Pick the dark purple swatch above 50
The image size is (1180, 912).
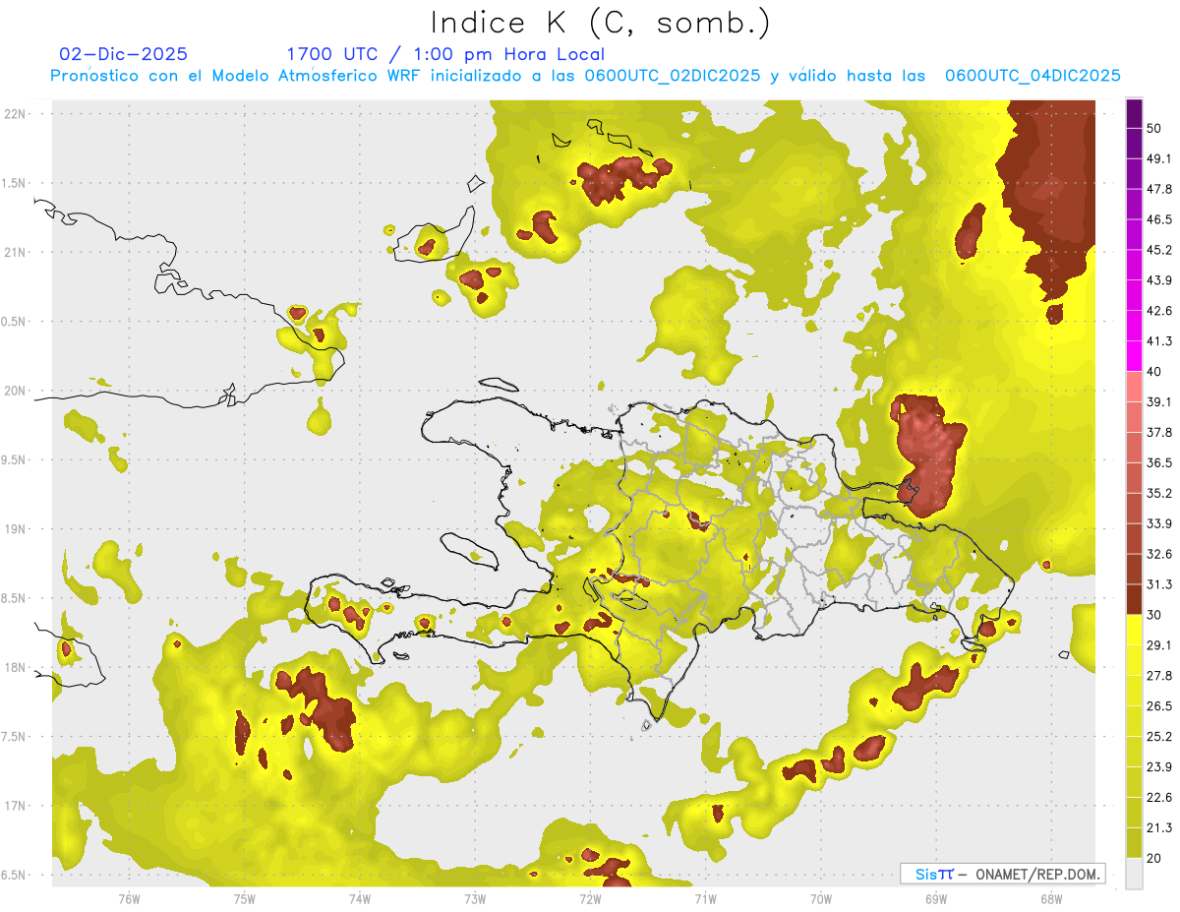pos(1134,113)
